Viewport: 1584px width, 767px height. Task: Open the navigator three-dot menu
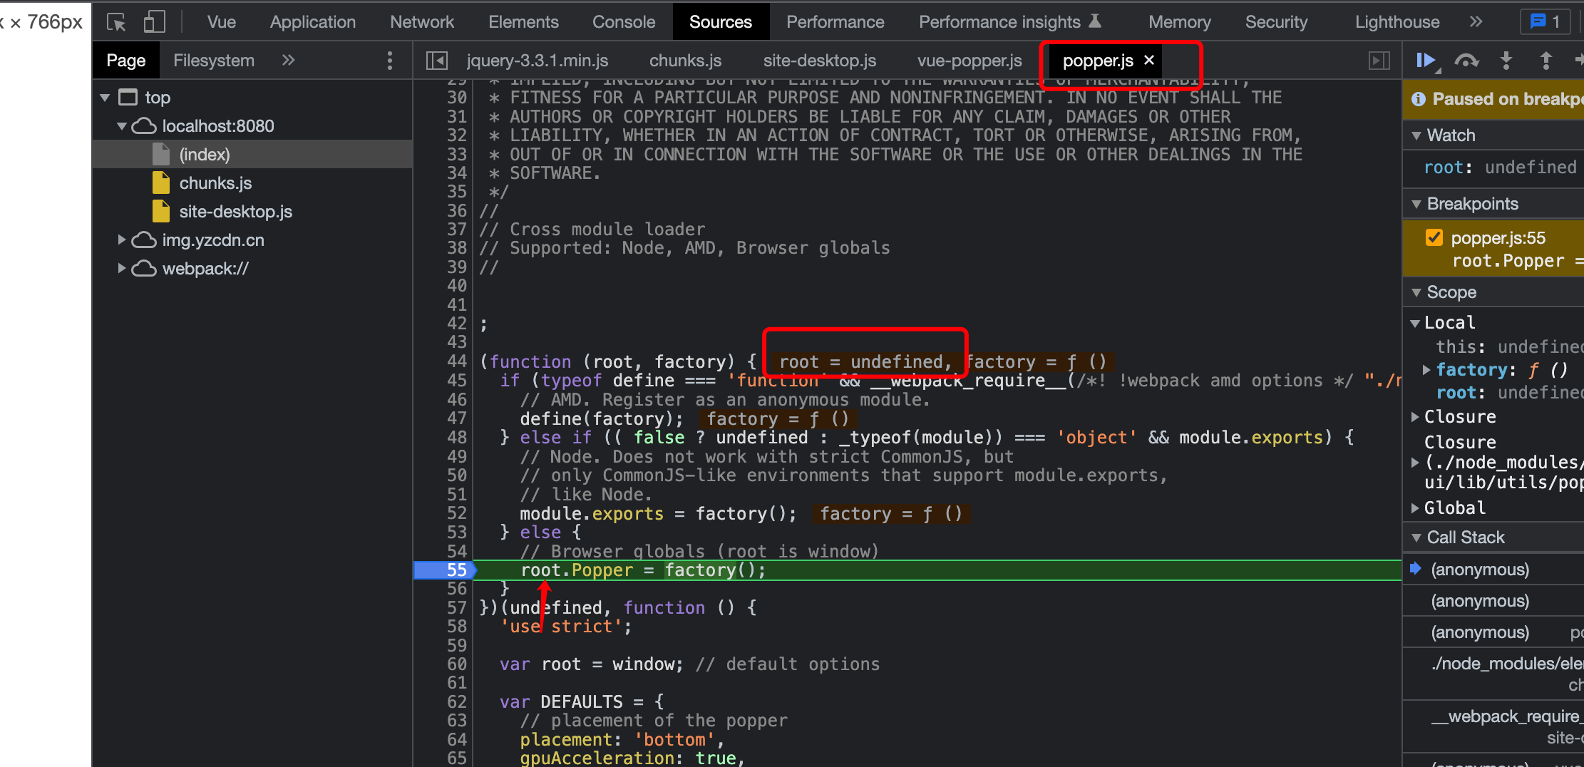pos(389,61)
